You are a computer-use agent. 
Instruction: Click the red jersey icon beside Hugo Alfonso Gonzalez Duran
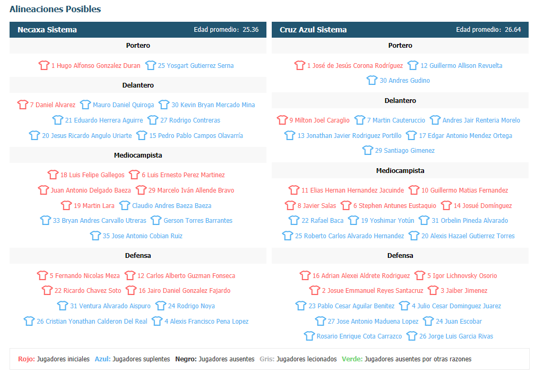[44, 65]
